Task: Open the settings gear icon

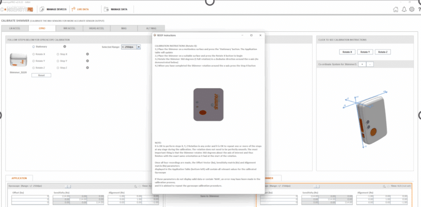Action: click(412, 9)
